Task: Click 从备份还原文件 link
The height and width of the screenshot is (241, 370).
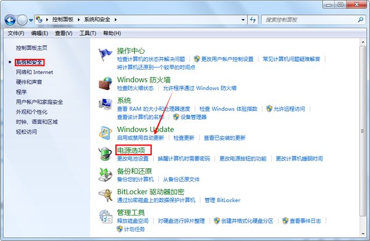Action: tap(181, 179)
